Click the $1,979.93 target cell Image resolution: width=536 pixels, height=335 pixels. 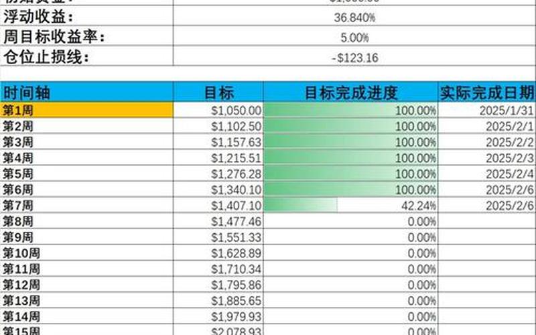[218, 316]
